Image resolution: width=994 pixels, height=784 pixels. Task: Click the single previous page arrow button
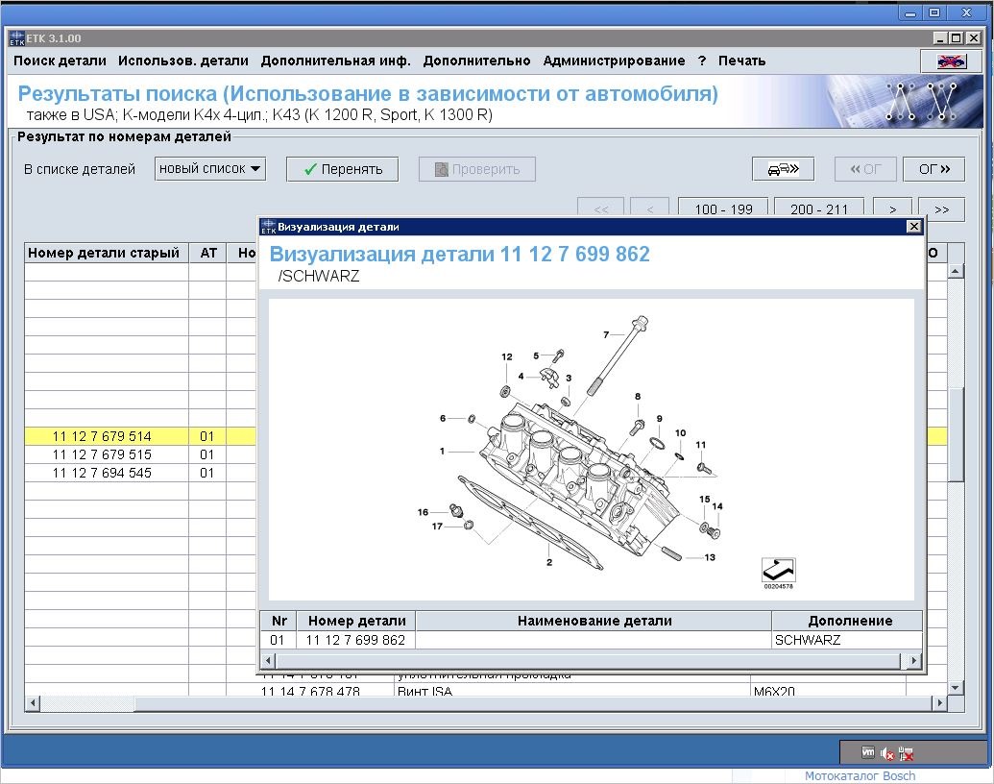pyautogui.click(x=650, y=208)
